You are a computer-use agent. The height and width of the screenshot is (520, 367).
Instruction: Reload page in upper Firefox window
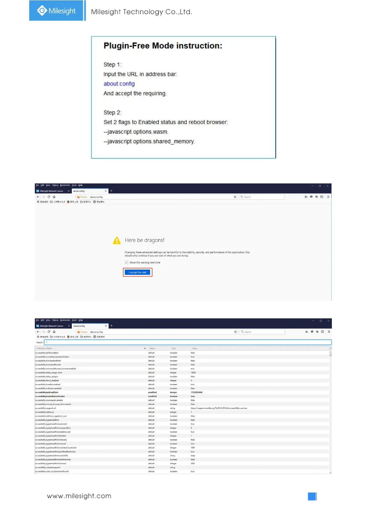tap(49, 197)
